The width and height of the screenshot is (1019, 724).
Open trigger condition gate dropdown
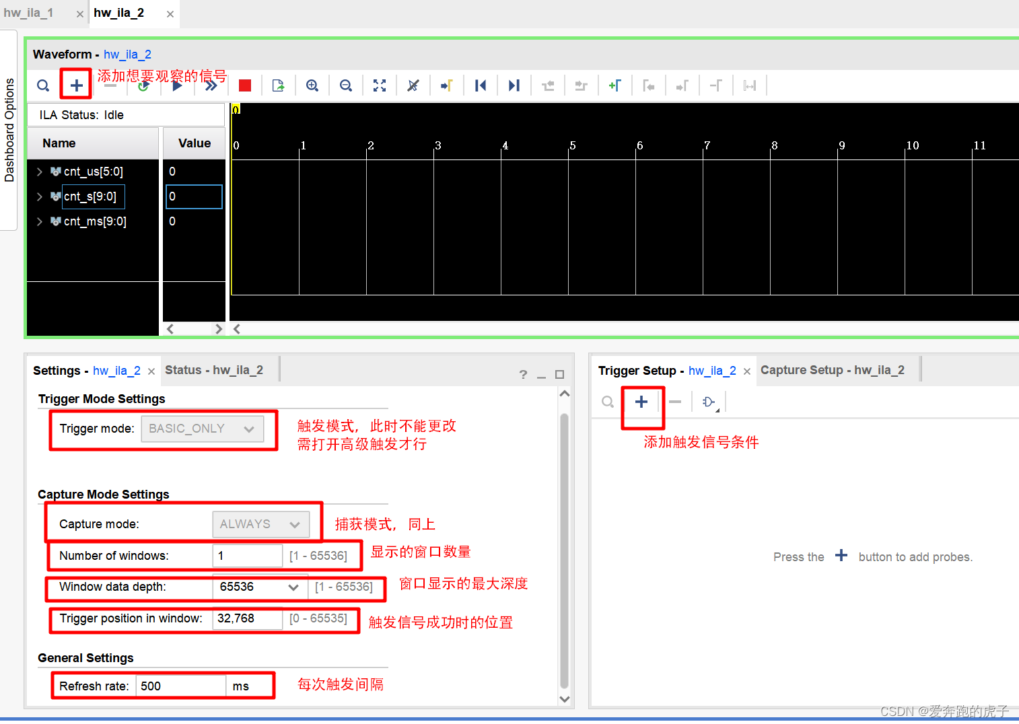tap(709, 401)
